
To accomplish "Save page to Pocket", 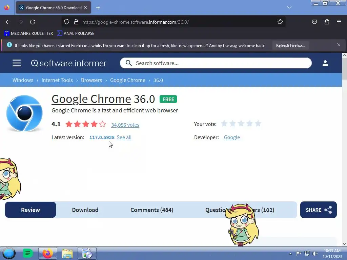I will point(314,22).
